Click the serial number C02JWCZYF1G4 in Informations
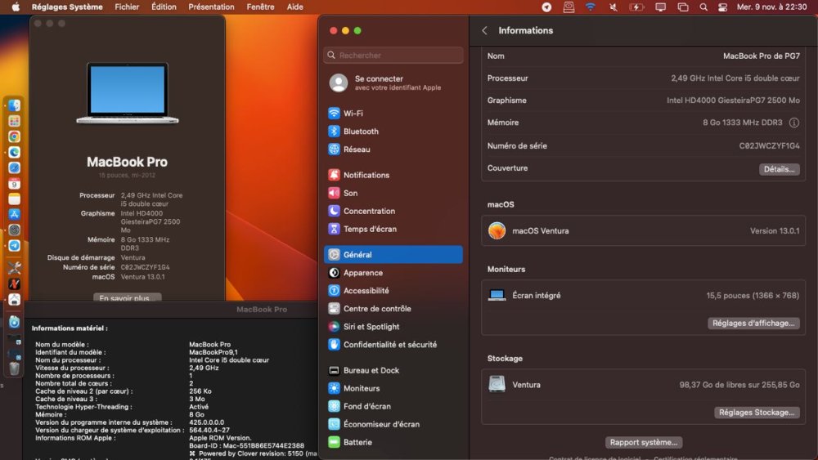Viewport: 818px width, 460px height. click(769, 146)
